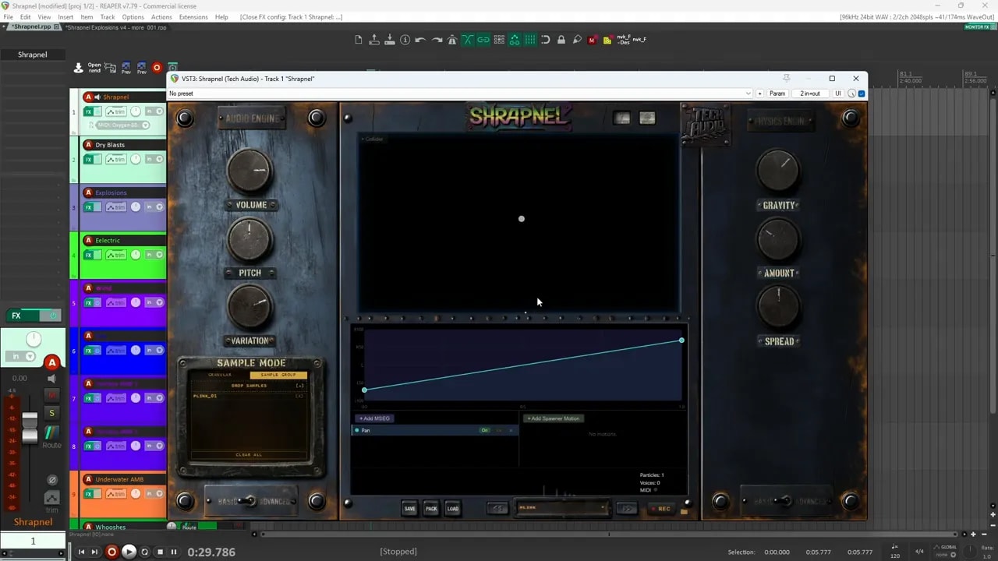Click previous preset double-arrow button

[x=497, y=509]
